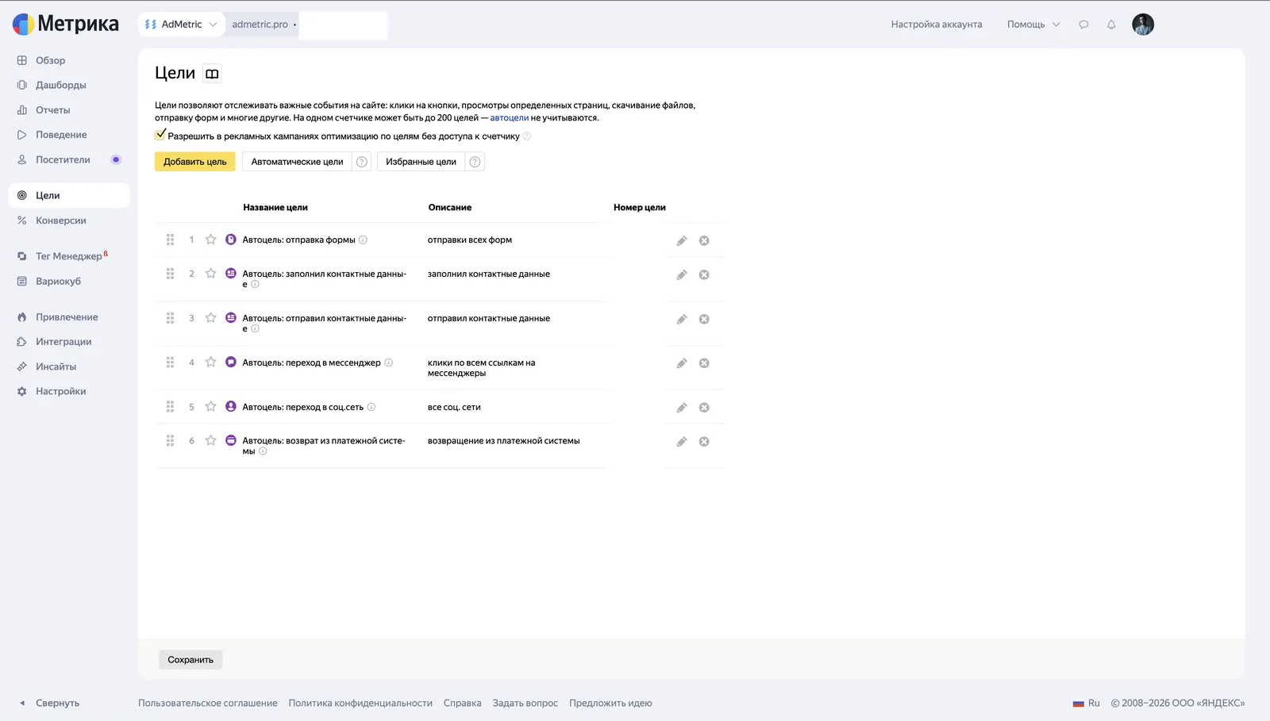Open notifications bell icon
This screenshot has width=1270, height=721.
click(x=1111, y=25)
